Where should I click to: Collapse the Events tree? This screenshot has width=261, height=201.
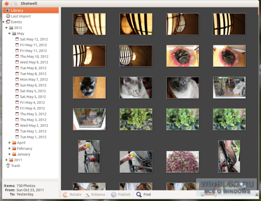click(x=3, y=22)
